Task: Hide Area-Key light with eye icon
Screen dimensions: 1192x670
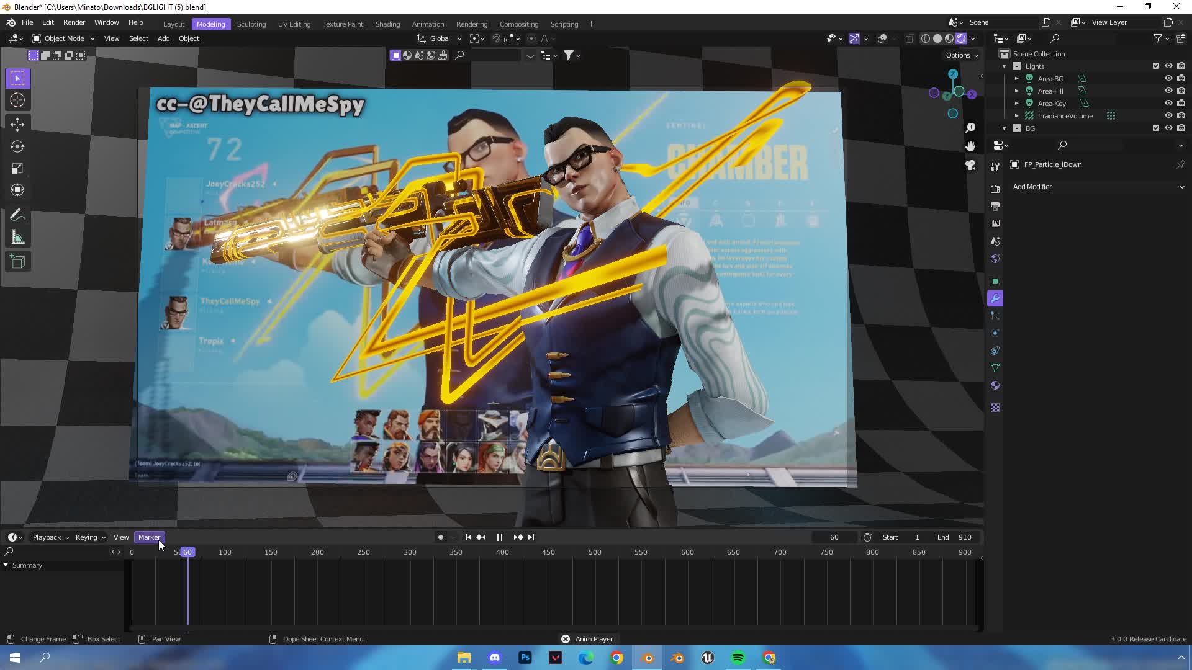Action: 1168,103
